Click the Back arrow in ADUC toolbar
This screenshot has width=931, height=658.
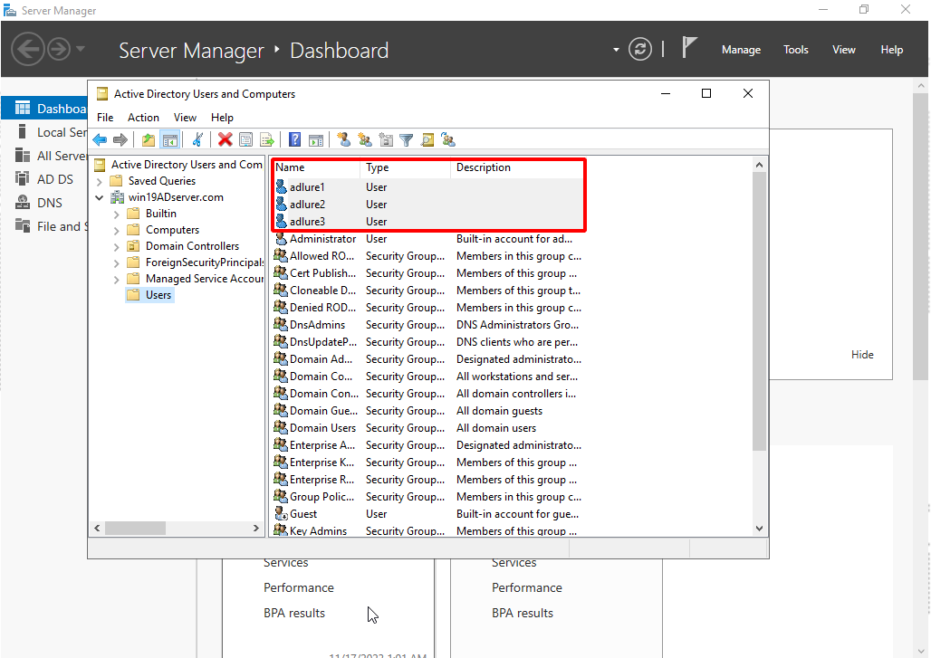100,139
